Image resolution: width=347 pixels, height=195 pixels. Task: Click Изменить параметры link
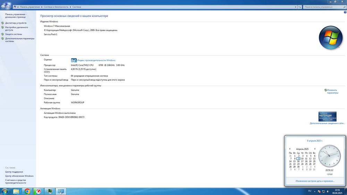pyautogui.click(x=332, y=91)
